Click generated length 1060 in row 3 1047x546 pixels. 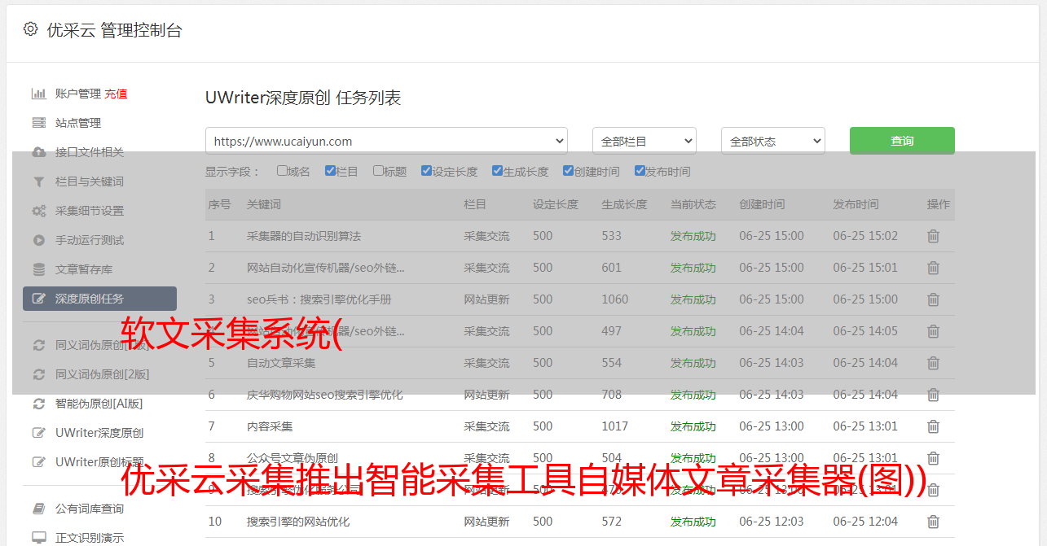coord(615,299)
